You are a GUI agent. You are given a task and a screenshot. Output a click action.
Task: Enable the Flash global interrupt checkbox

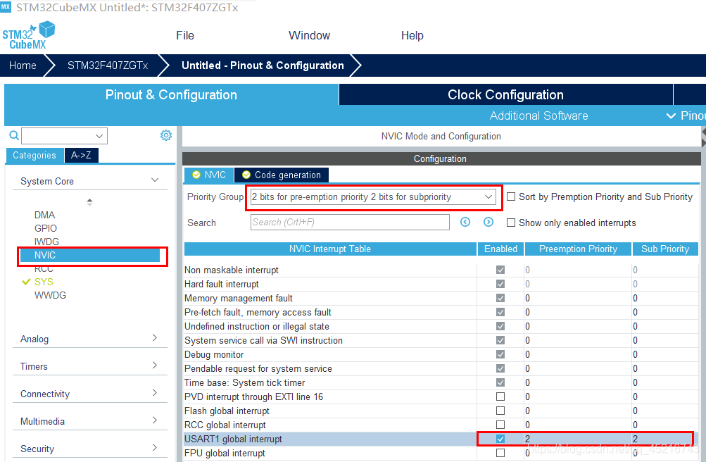pyautogui.click(x=500, y=411)
